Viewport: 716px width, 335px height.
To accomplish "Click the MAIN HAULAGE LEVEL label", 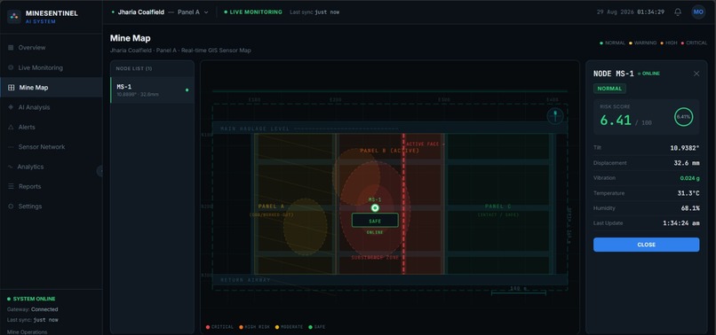I will 255,129.
